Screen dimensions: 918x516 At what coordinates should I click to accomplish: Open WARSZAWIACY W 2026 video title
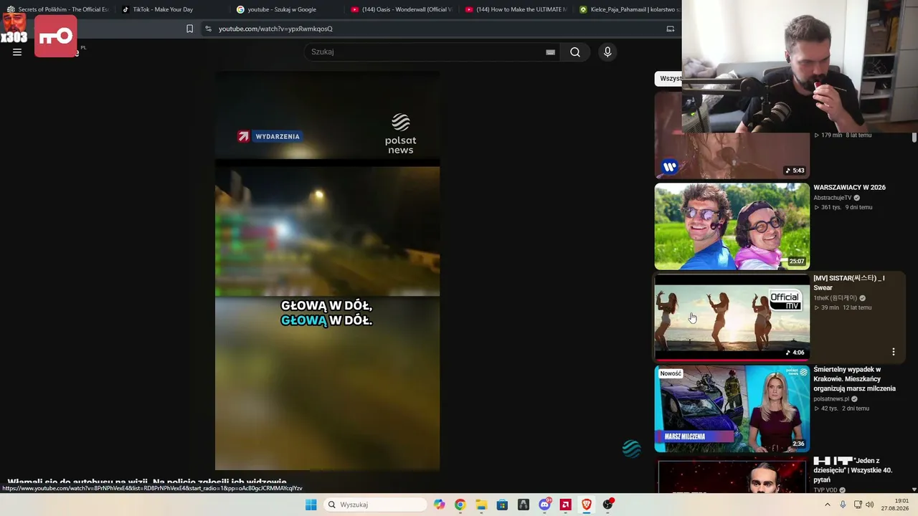[849, 188]
